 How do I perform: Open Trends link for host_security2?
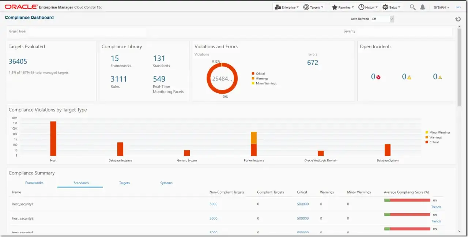pos(436,221)
